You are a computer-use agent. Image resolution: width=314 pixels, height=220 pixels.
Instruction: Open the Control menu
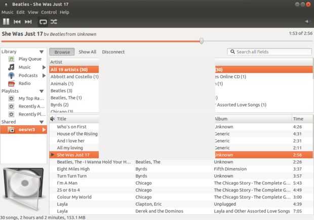[49, 13]
